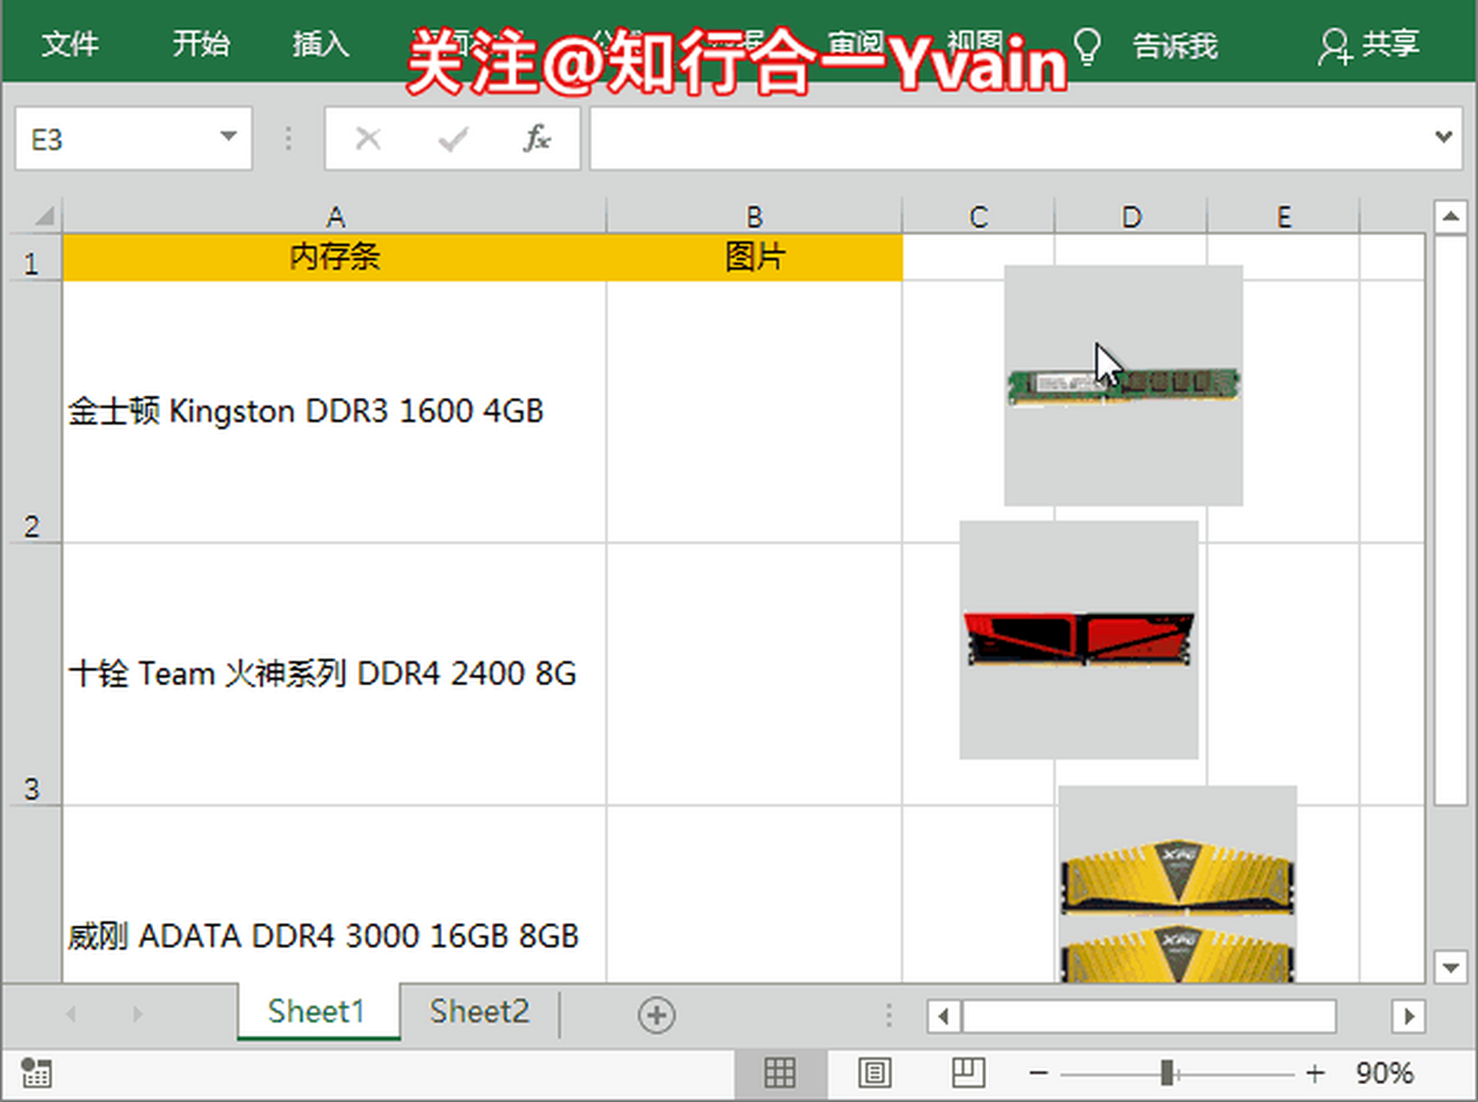Click the vertical scrollbar up arrow
The image size is (1478, 1102).
click(x=1450, y=216)
